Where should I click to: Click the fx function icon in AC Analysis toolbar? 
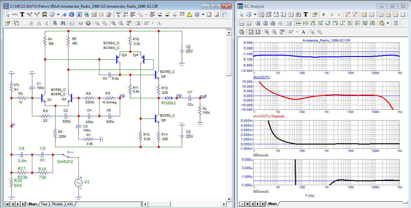click(x=298, y=14)
